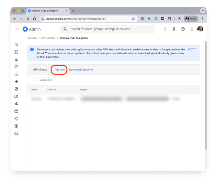This screenshot has height=185, width=217.
Task: Open the Security shield icon in sidebar
Action: pyautogui.click(x=17, y=89)
